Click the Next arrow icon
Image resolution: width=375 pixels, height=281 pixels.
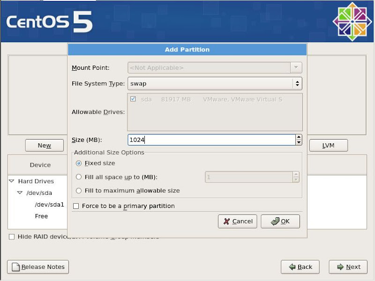click(340, 267)
